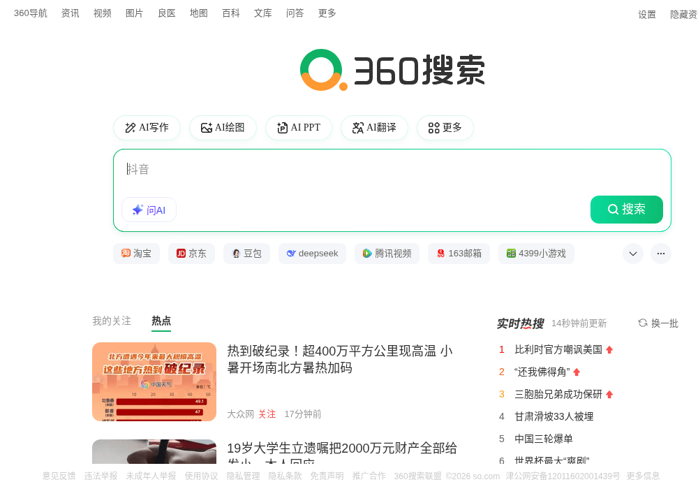This screenshot has height=489, width=698.
Task: Open headline 热到破纪录 news article
Action: click(340, 359)
